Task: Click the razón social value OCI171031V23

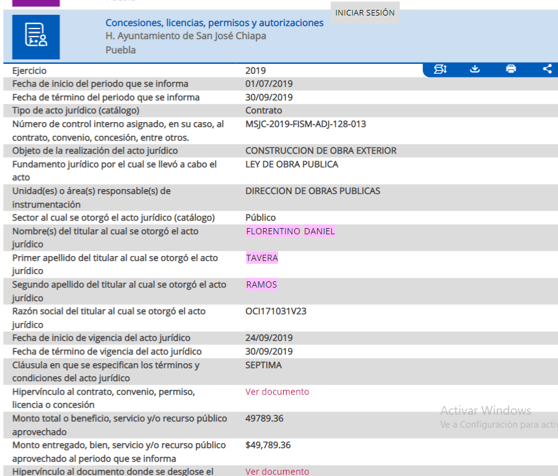Action: click(x=276, y=311)
